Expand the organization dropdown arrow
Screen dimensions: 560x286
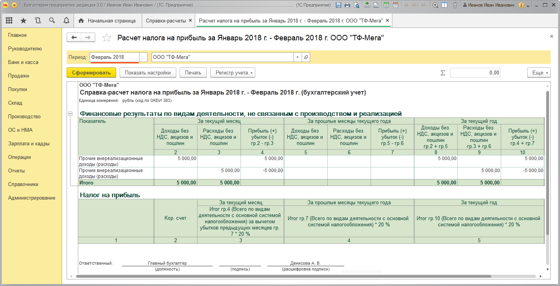coord(297,57)
